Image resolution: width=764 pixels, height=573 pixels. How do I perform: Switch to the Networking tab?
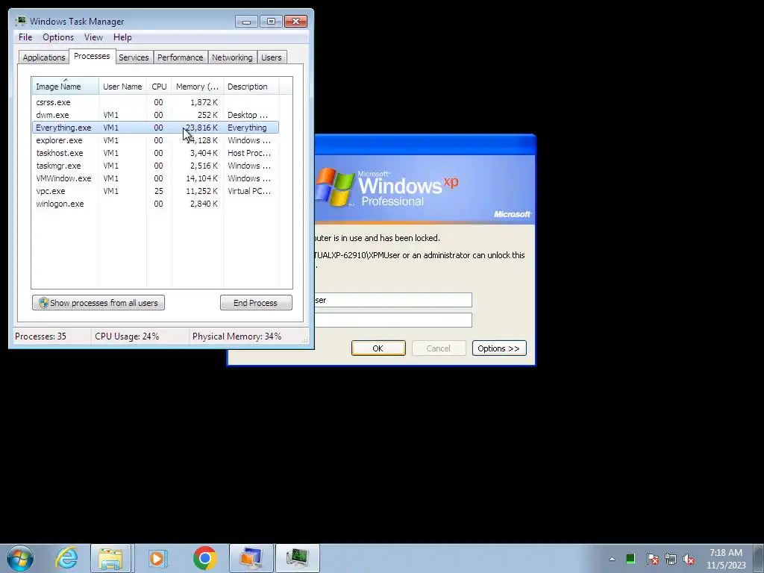pyautogui.click(x=232, y=57)
